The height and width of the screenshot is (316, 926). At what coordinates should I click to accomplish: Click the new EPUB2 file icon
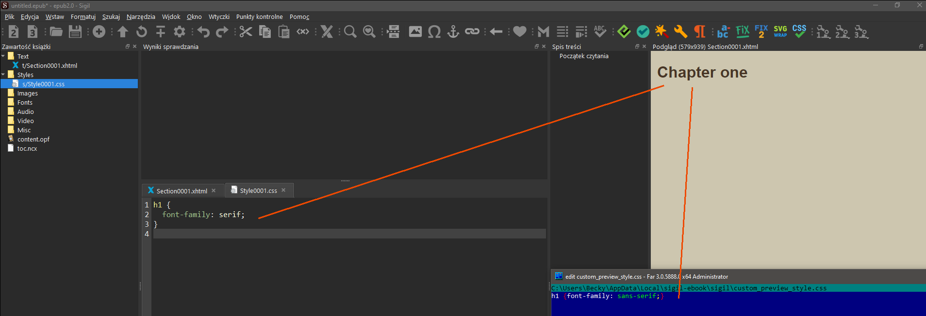(x=14, y=32)
